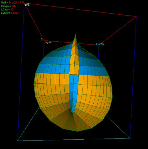This screenshot has height=149, width=148.
Task: Click the cyan '0' axis label
Action: [x=42, y=40]
